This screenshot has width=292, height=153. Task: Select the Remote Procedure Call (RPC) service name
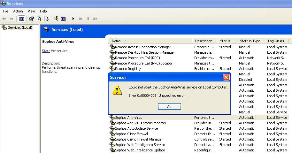pyautogui.click(x=137, y=58)
